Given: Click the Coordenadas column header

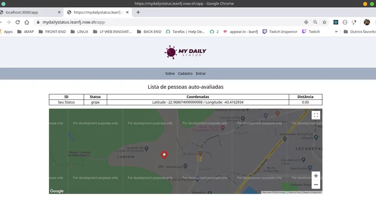Looking at the screenshot, I should coord(198,97).
